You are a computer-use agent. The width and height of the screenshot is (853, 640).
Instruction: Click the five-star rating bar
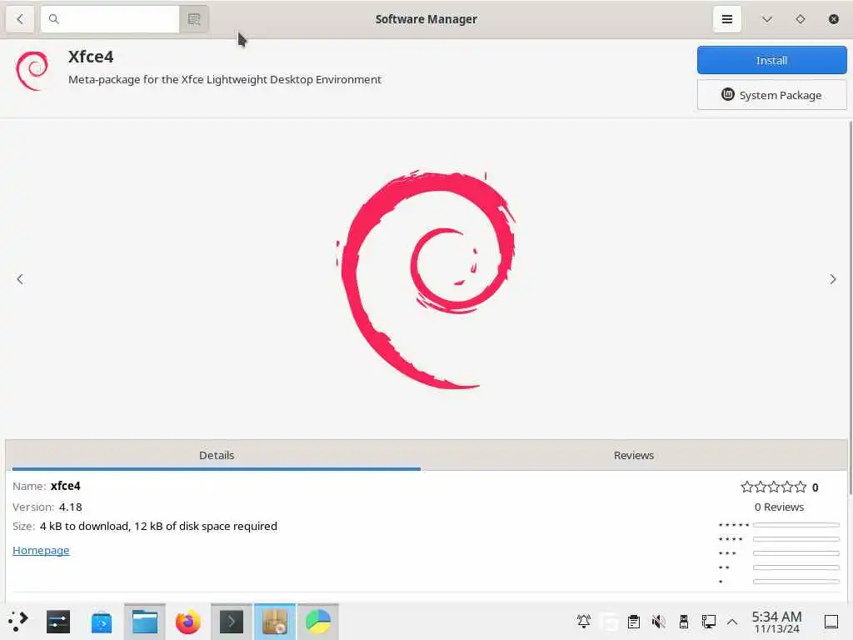point(796,525)
